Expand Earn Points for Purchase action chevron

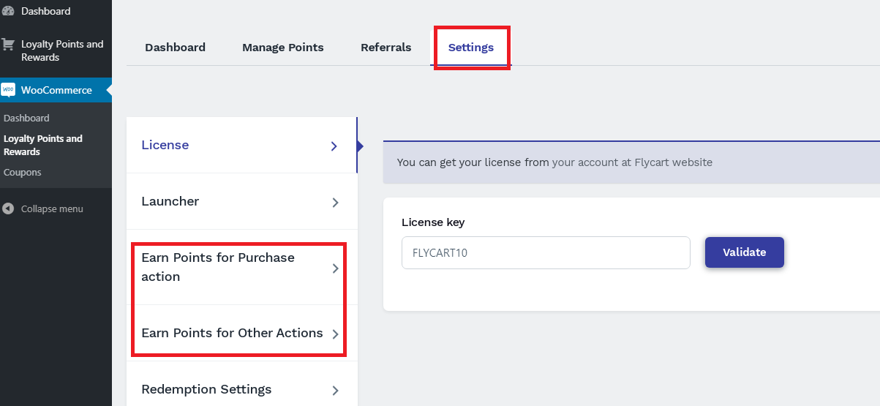point(336,268)
